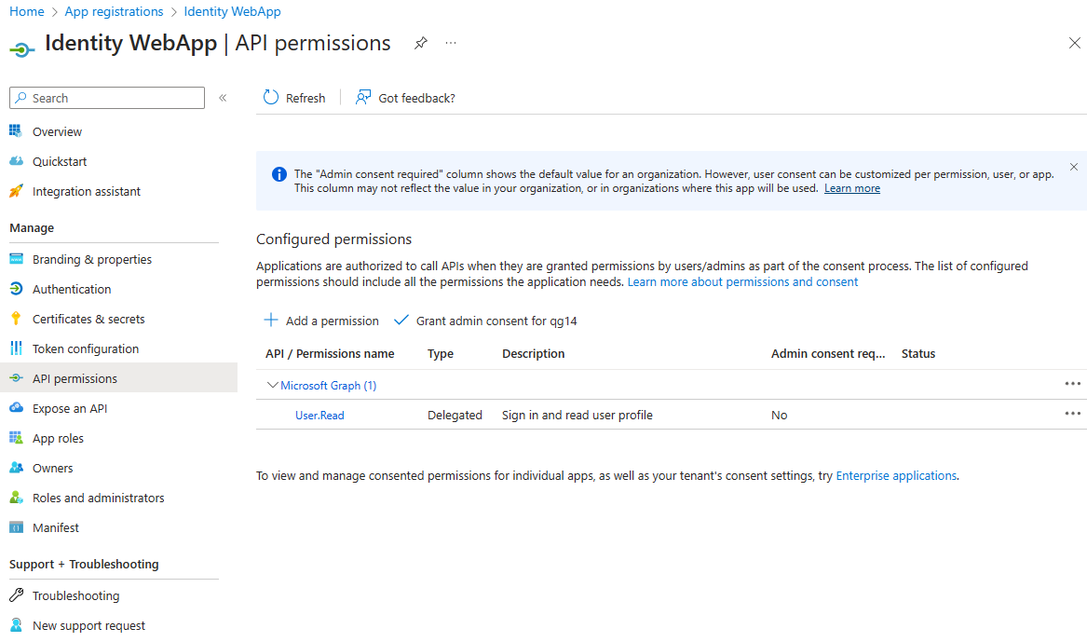
Task: Open Learn more about permissions and consent
Action: pyautogui.click(x=742, y=281)
